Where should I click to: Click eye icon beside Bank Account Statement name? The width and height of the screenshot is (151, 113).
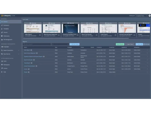click(37, 53)
